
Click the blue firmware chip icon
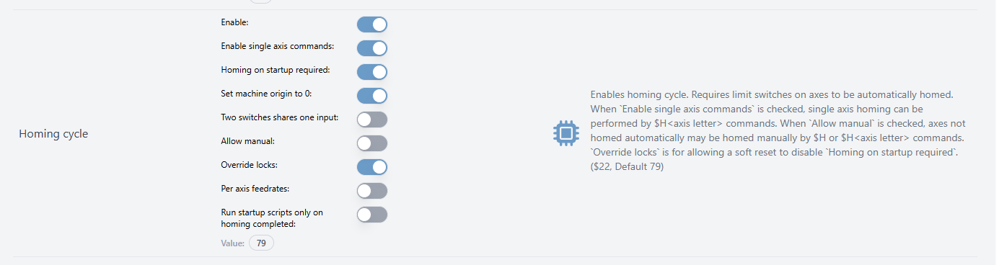coord(566,133)
